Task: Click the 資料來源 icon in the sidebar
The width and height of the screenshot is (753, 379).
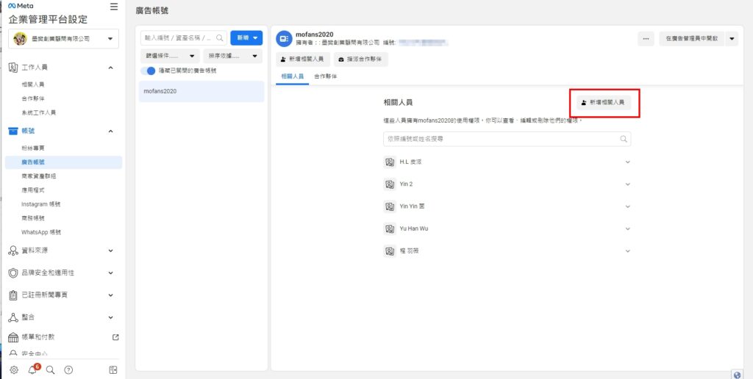Action: [x=13, y=250]
